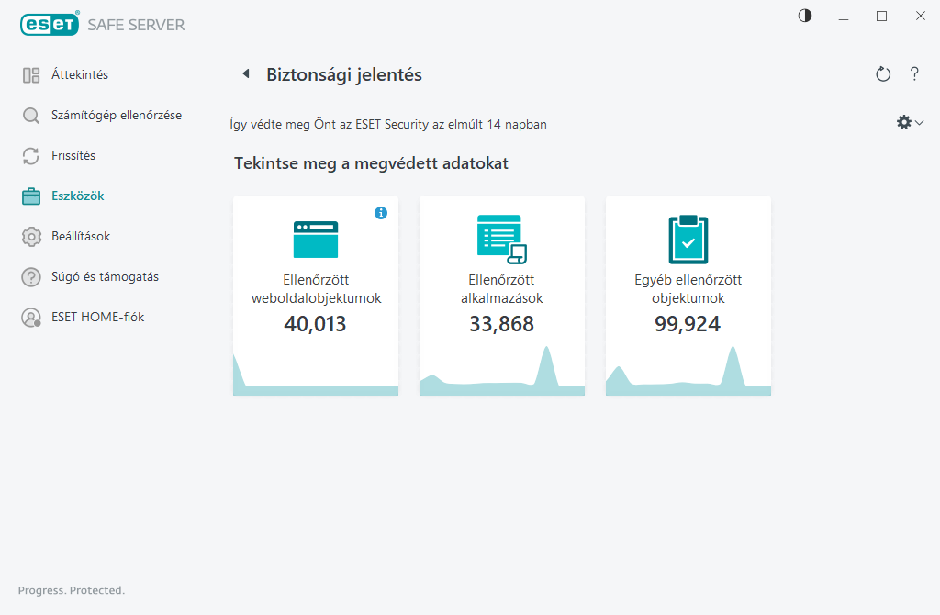940x615 pixels.
Task: Select the Frissítés menu item
Action: click(x=73, y=156)
